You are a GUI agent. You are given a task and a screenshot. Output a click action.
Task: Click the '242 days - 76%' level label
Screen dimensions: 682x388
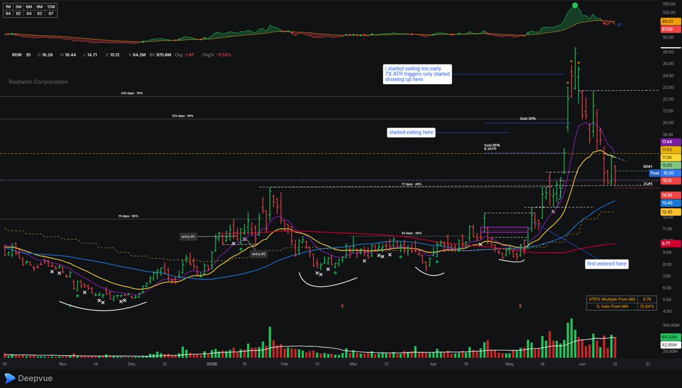tap(132, 93)
